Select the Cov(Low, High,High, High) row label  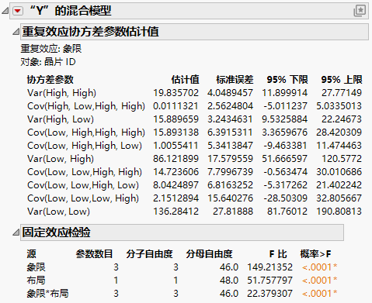(x=86, y=133)
